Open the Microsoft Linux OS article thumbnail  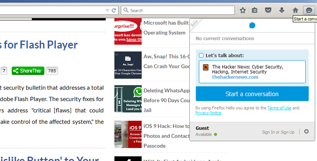pyautogui.click(x=128, y=31)
